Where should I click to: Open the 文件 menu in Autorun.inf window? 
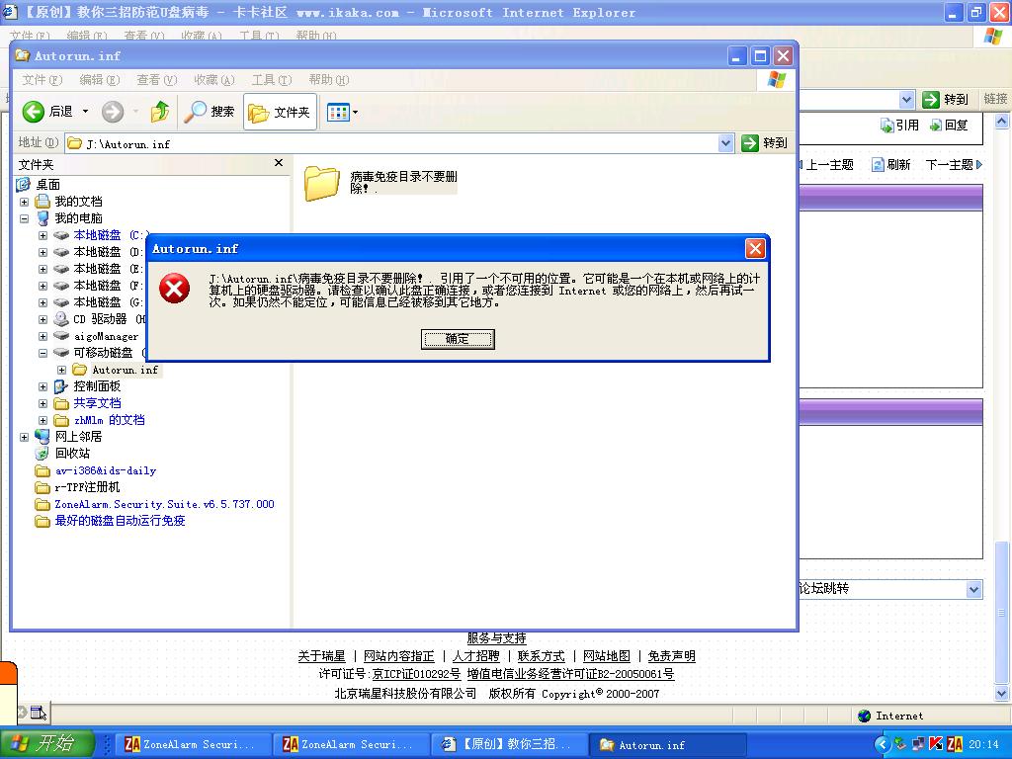click(x=42, y=79)
